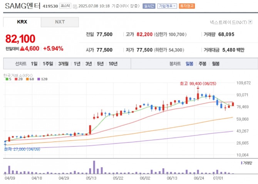Viewport: 258px width, 184px height.
Task: Click the 상한가 100,700 text
Action: pyautogui.click(x=170, y=34)
